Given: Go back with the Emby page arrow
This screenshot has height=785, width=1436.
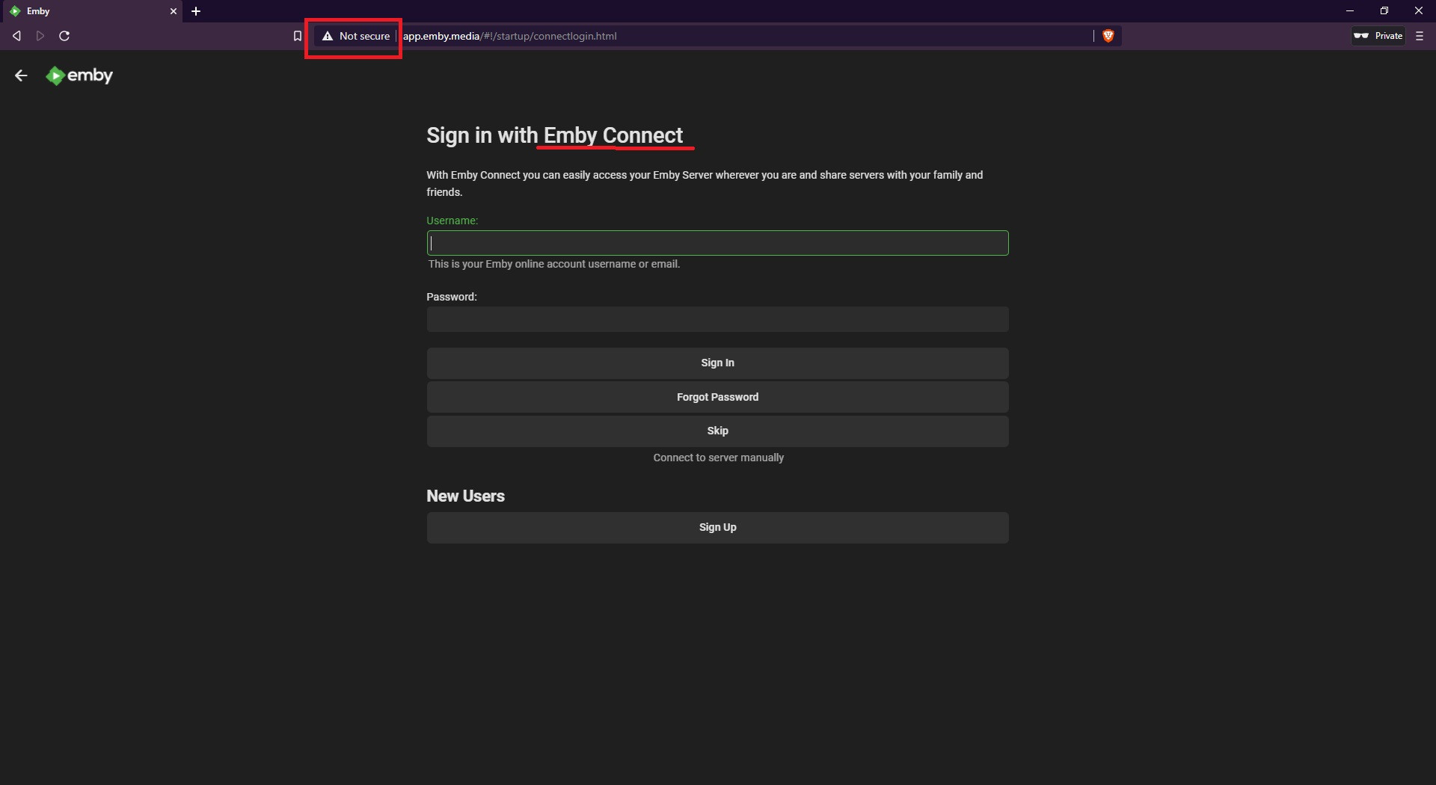Looking at the screenshot, I should click(x=21, y=76).
